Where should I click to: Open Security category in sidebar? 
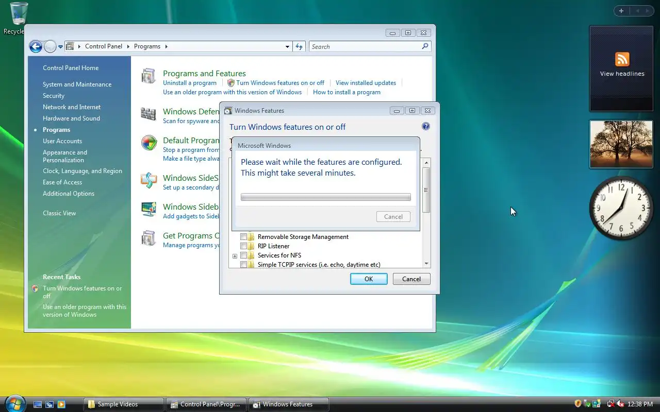click(x=54, y=96)
